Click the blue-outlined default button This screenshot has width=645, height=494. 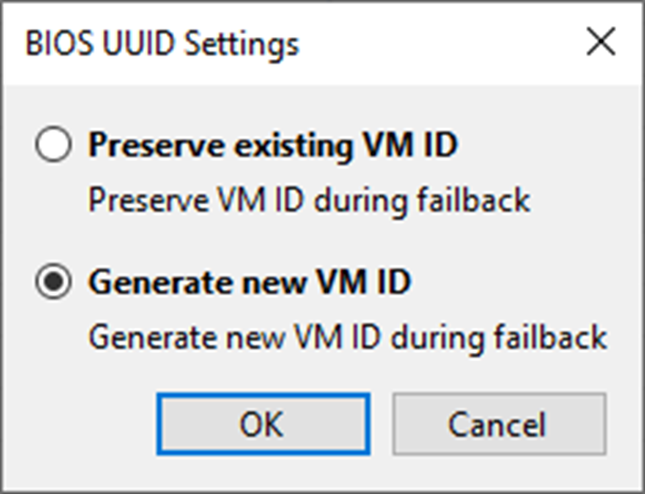[x=263, y=424]
